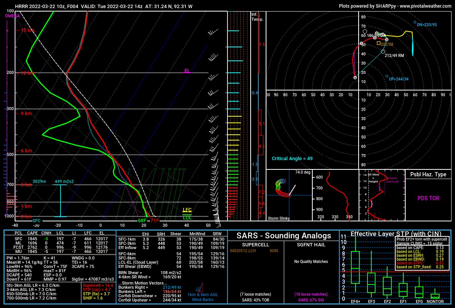
Task: Click the EL marker on the skew-T
Action: point(187,70)
